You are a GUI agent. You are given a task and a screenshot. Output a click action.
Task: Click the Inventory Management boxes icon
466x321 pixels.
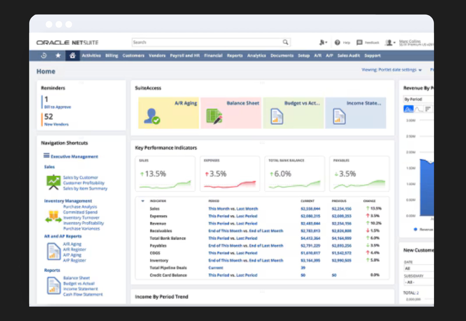[53, 217]
